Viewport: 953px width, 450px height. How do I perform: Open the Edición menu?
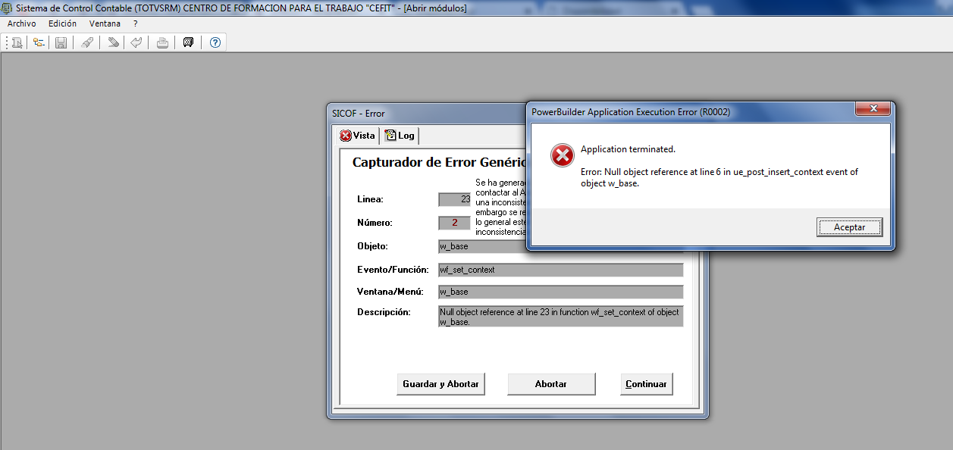click(x=62, y=23)
